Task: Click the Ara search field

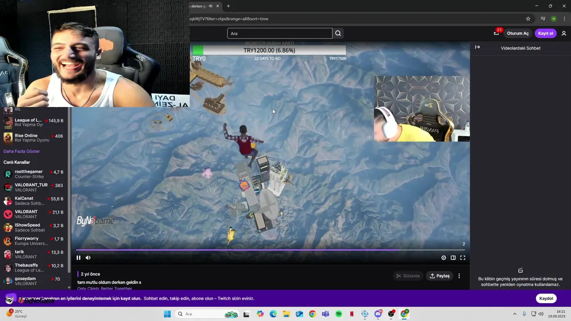Action: (280, 33)
